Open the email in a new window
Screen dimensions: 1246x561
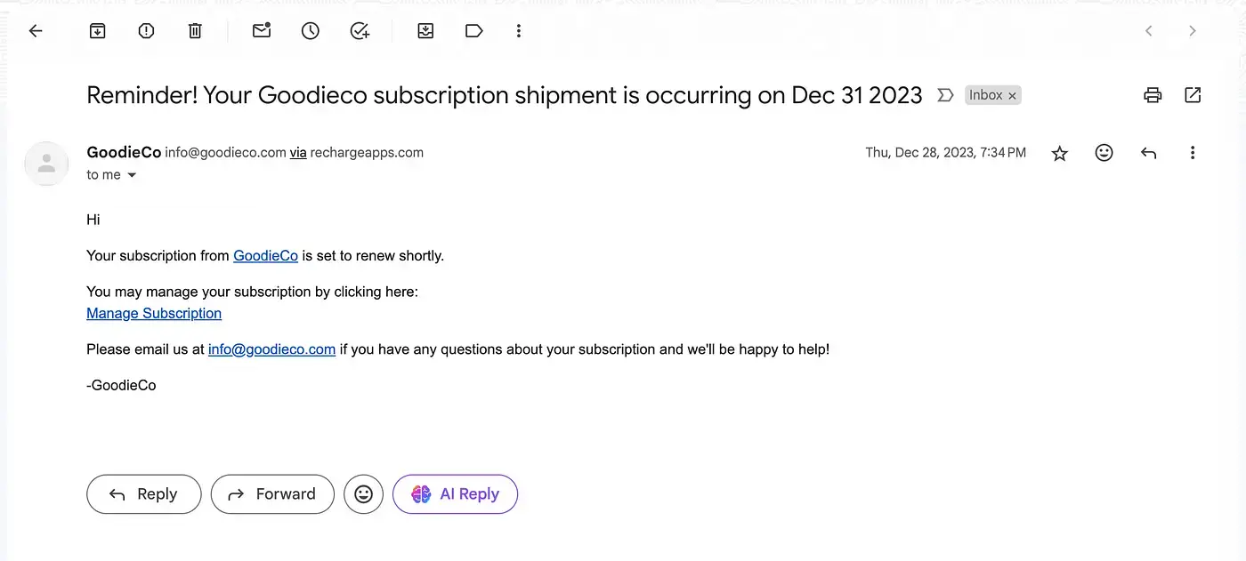1193,95
